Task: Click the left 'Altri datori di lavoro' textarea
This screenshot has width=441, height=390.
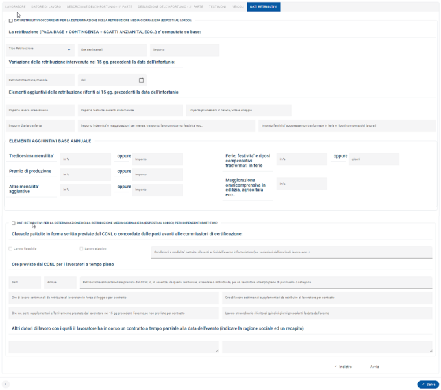Action: [x=114, y=346]
